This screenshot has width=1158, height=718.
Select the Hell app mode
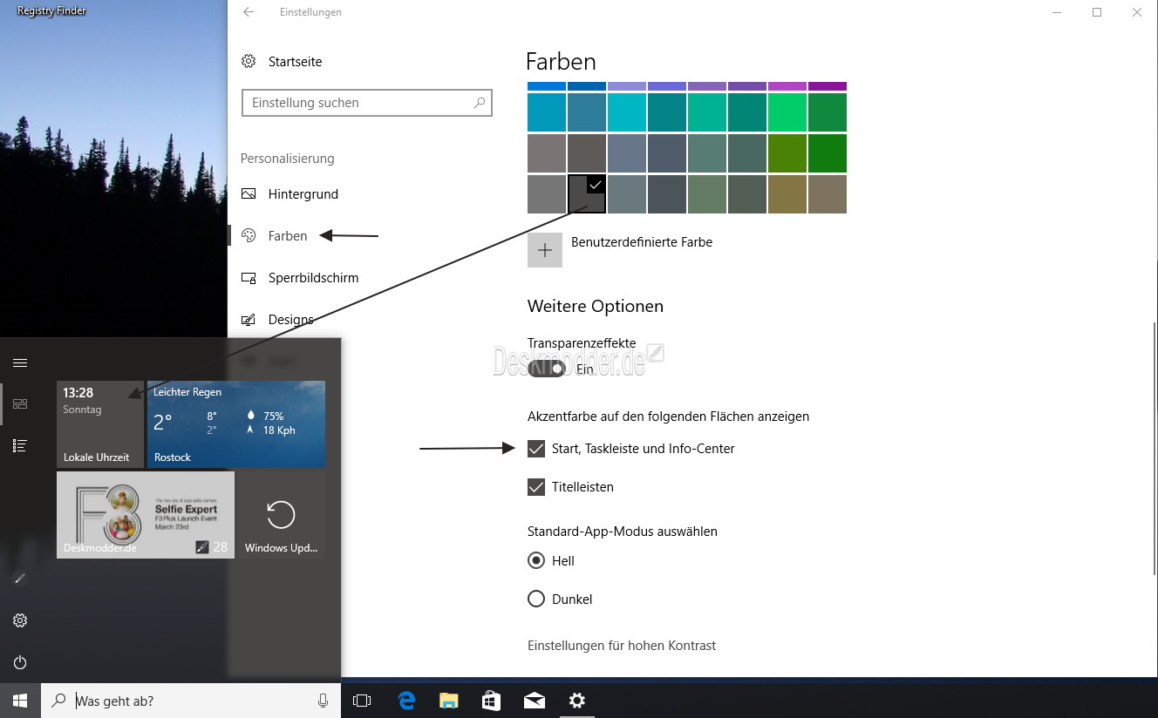point(536,560)
